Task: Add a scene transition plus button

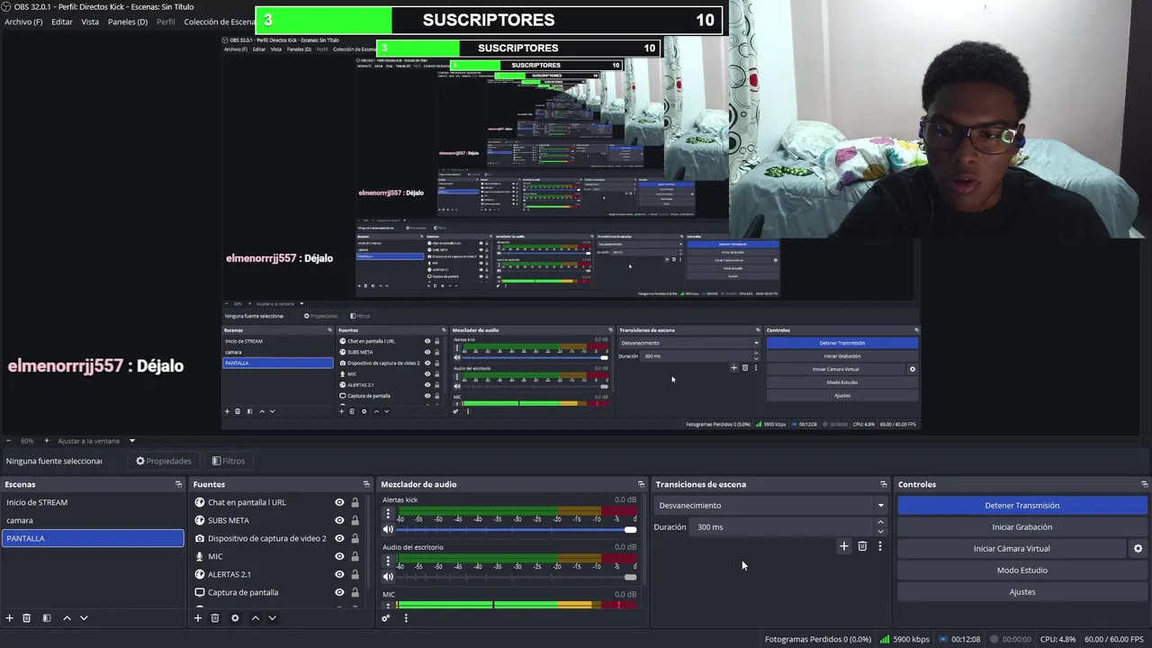Action: click(844, 546)
